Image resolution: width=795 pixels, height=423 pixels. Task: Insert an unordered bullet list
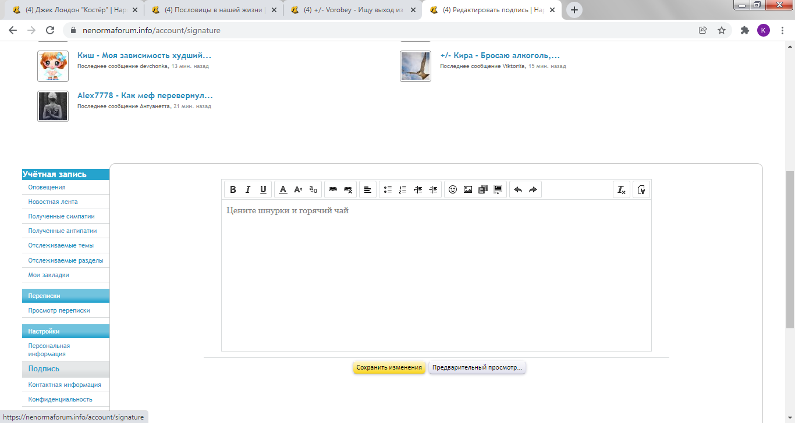[388, 189]
